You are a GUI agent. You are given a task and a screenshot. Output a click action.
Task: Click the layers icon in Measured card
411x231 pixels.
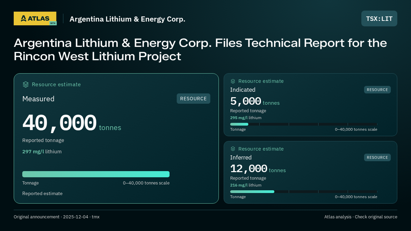[26, 85]
